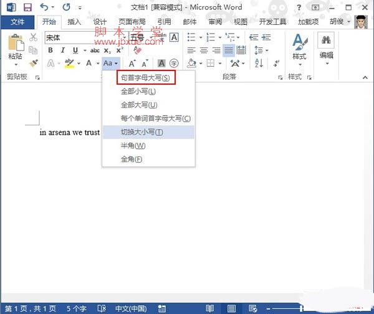
Task: Select 切换大小写(T) toggle case option
Action: coord(148,132)
